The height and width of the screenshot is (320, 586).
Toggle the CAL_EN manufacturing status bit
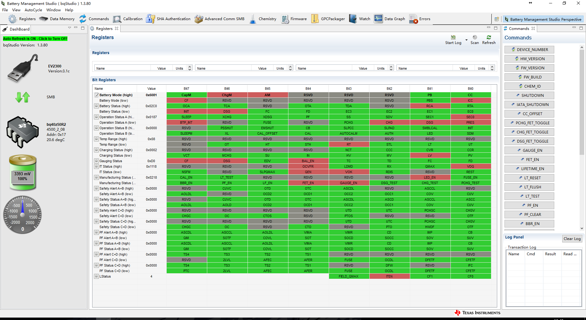pyautogui.click(x=186, y=177)
